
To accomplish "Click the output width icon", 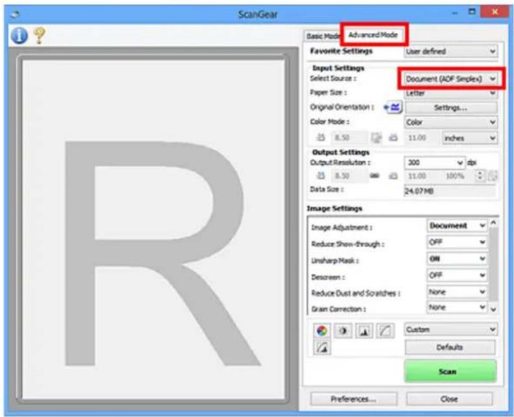I will pos(321,176).
